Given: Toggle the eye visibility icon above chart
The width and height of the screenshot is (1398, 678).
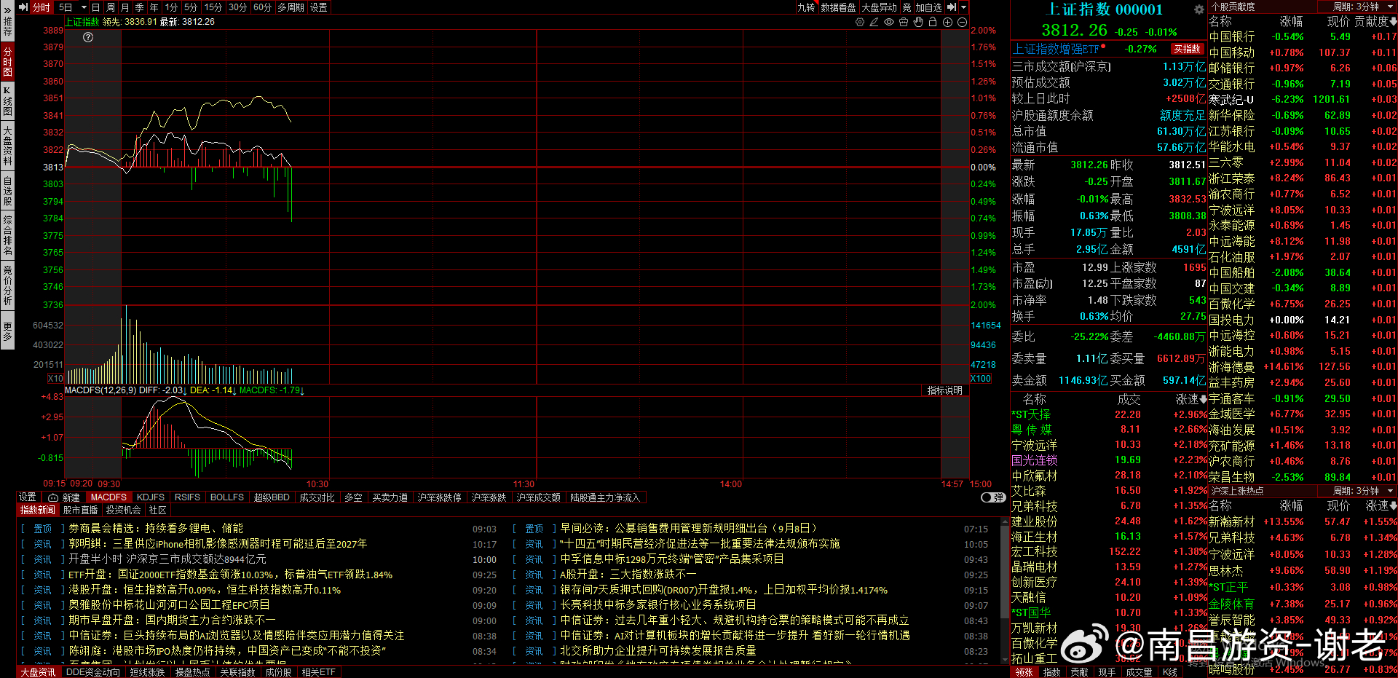Looking at the screenshot, I should pos(889,23).
